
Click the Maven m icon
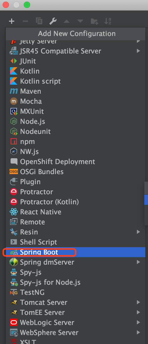point(14,91)
